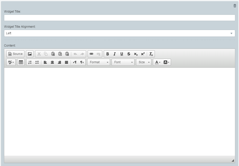Toggle Subscript formatting
This screenshot has width=239, height=166.
[x=136, y=54]
